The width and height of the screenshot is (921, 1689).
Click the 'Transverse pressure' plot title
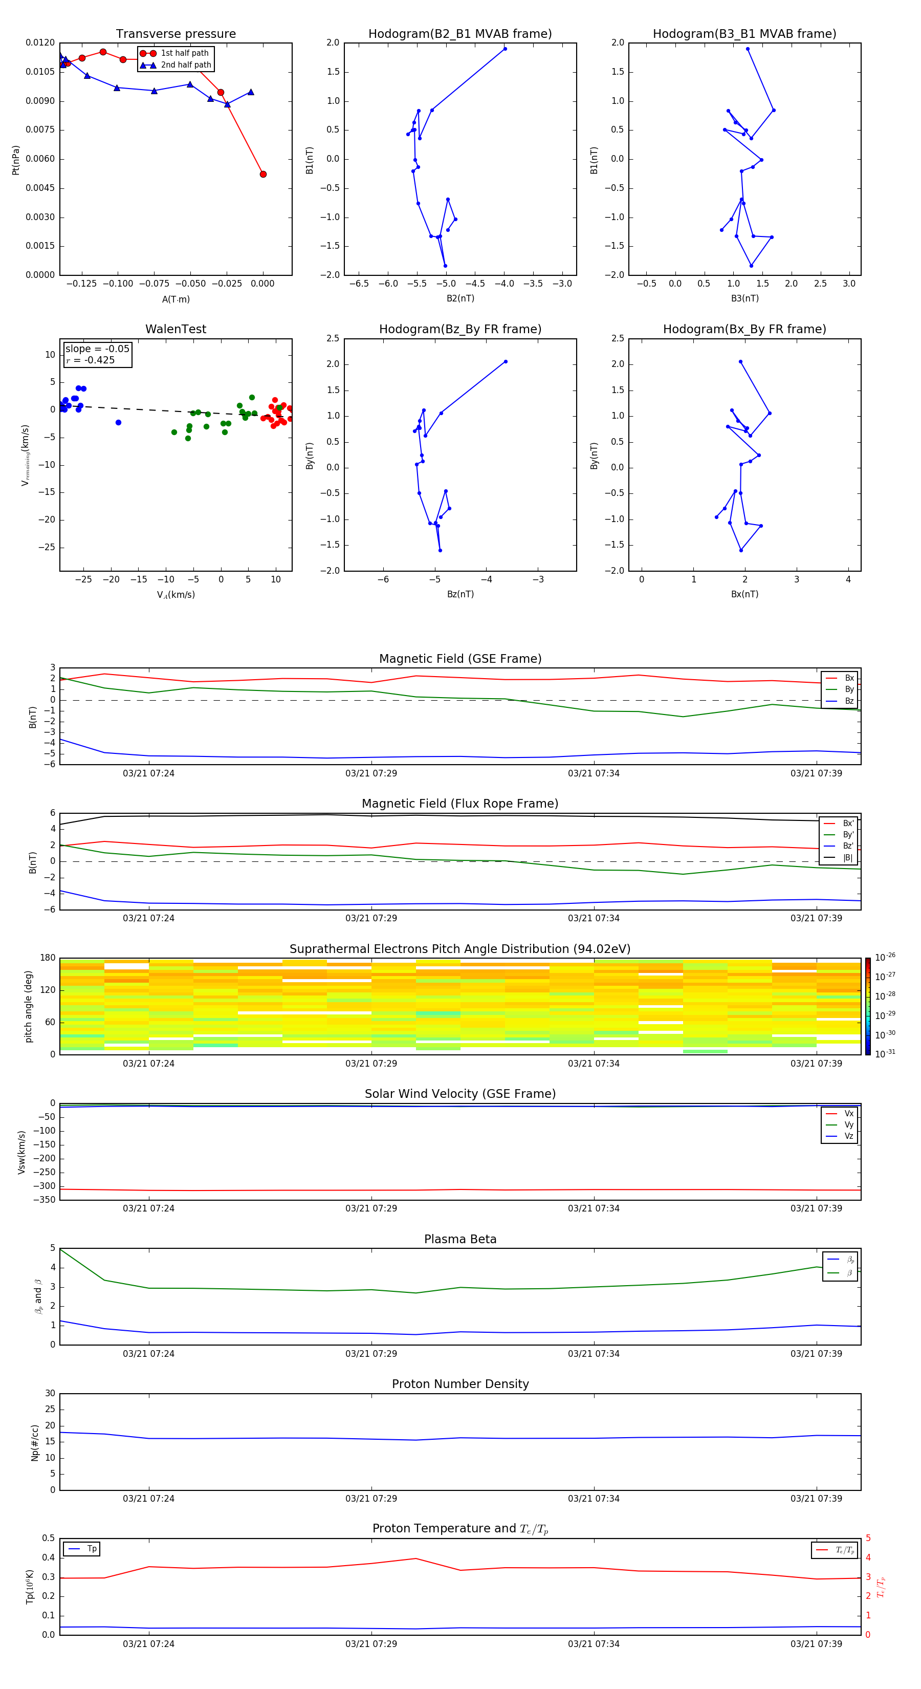coord(176,33)
